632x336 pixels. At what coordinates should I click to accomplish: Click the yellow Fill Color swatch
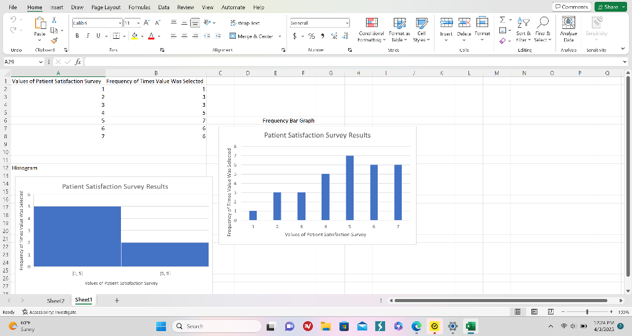pyautogui.click(x=134, y=36)
